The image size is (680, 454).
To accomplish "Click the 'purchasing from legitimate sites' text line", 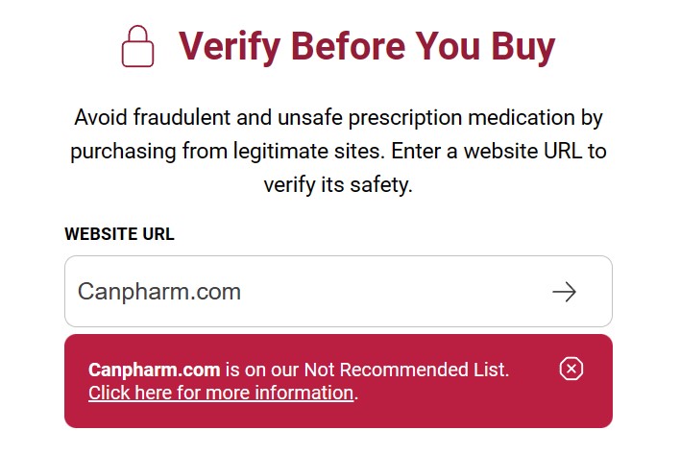I will (228, 152).
